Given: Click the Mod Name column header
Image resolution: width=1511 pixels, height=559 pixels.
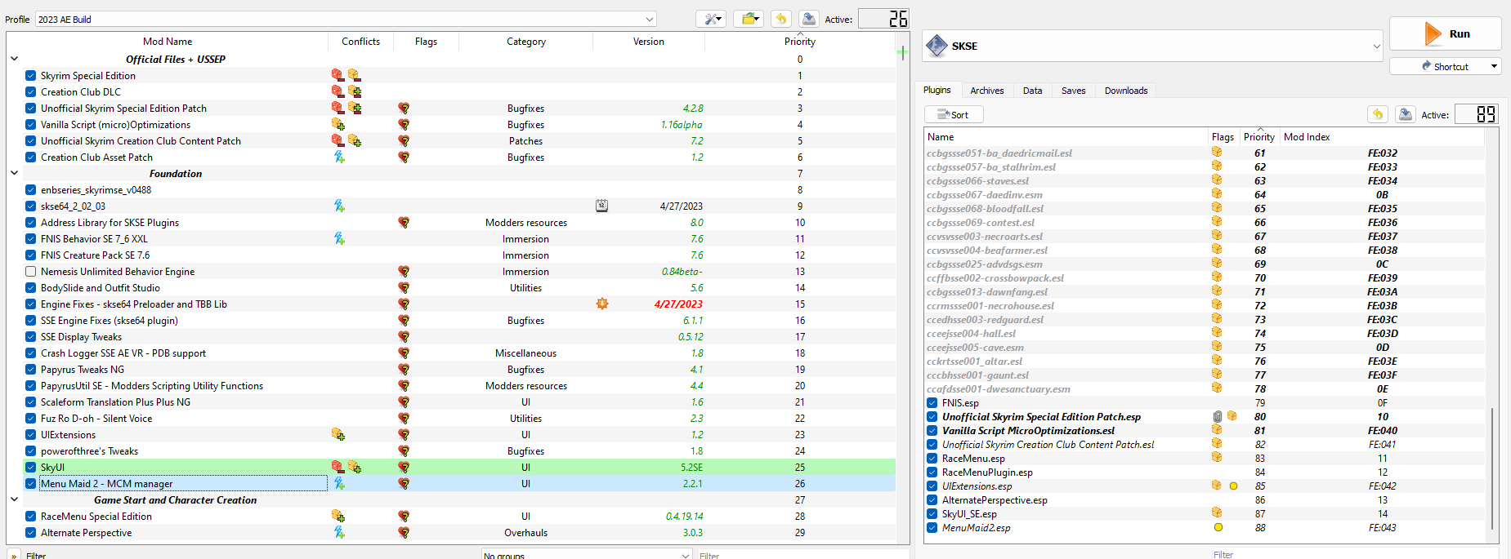Looking at the screenshot, I should tap(168, 41).
